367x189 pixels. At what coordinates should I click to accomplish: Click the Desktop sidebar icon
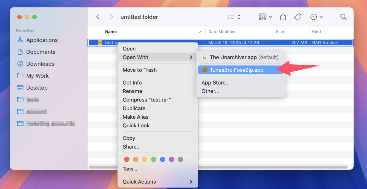click(x=20, y=88)
